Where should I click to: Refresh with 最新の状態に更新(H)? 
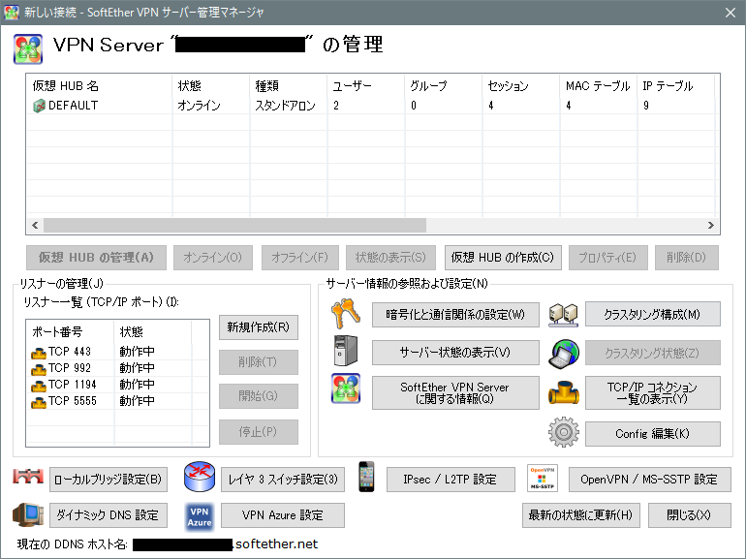click(580, 515)
